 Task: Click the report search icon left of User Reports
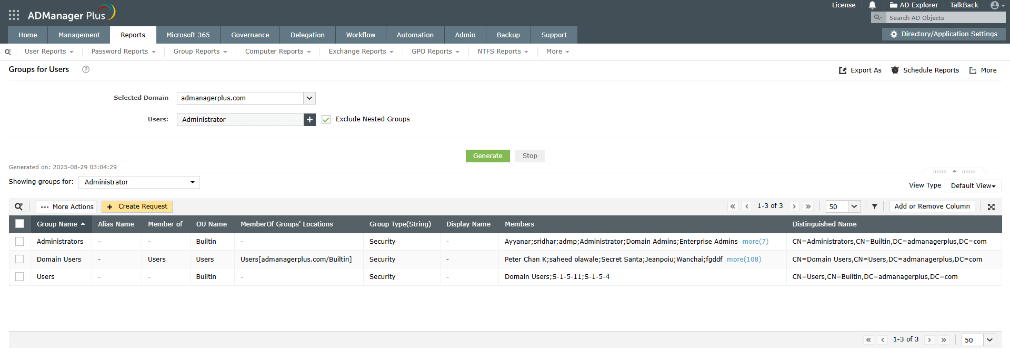pyautogui.click(x=8, y=52)
